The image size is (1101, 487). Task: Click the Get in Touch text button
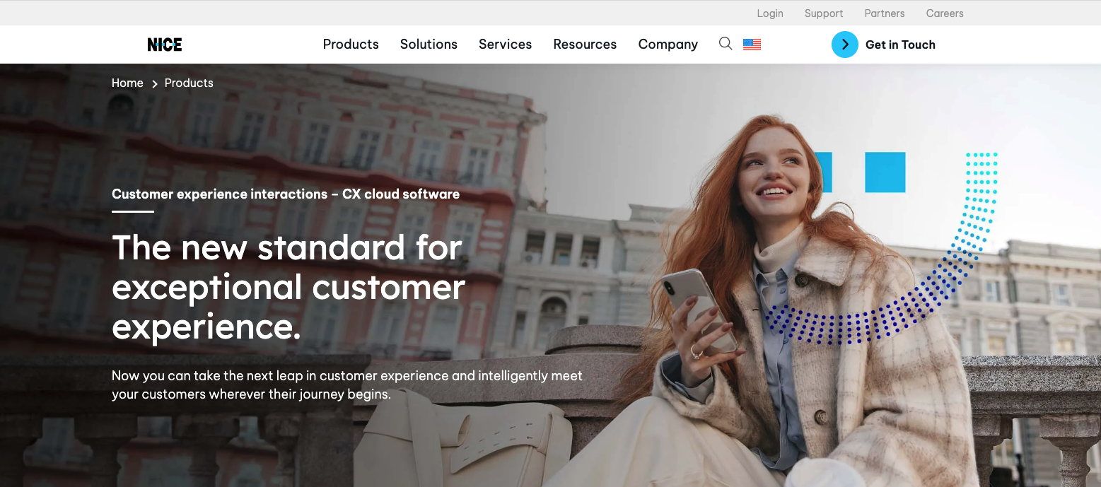coord(900,45)
